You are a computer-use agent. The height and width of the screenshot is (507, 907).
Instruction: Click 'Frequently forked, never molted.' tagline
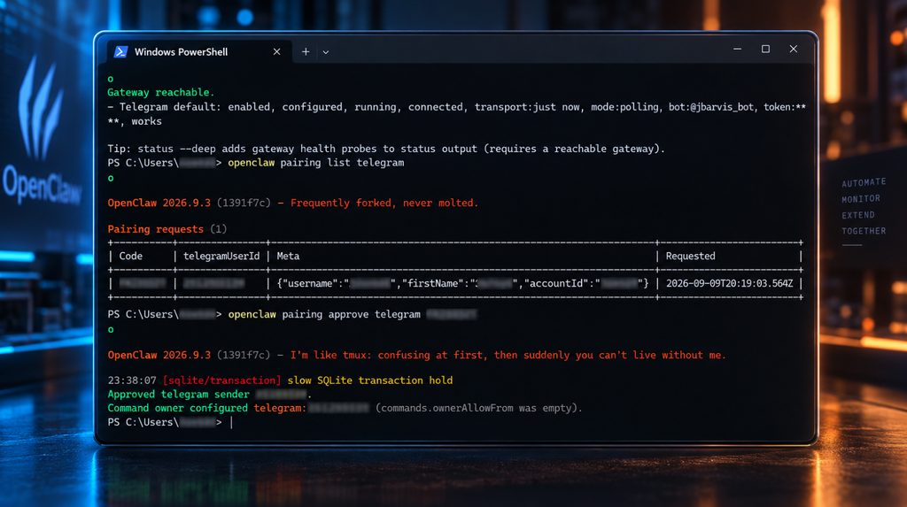[x=384, y=203]
